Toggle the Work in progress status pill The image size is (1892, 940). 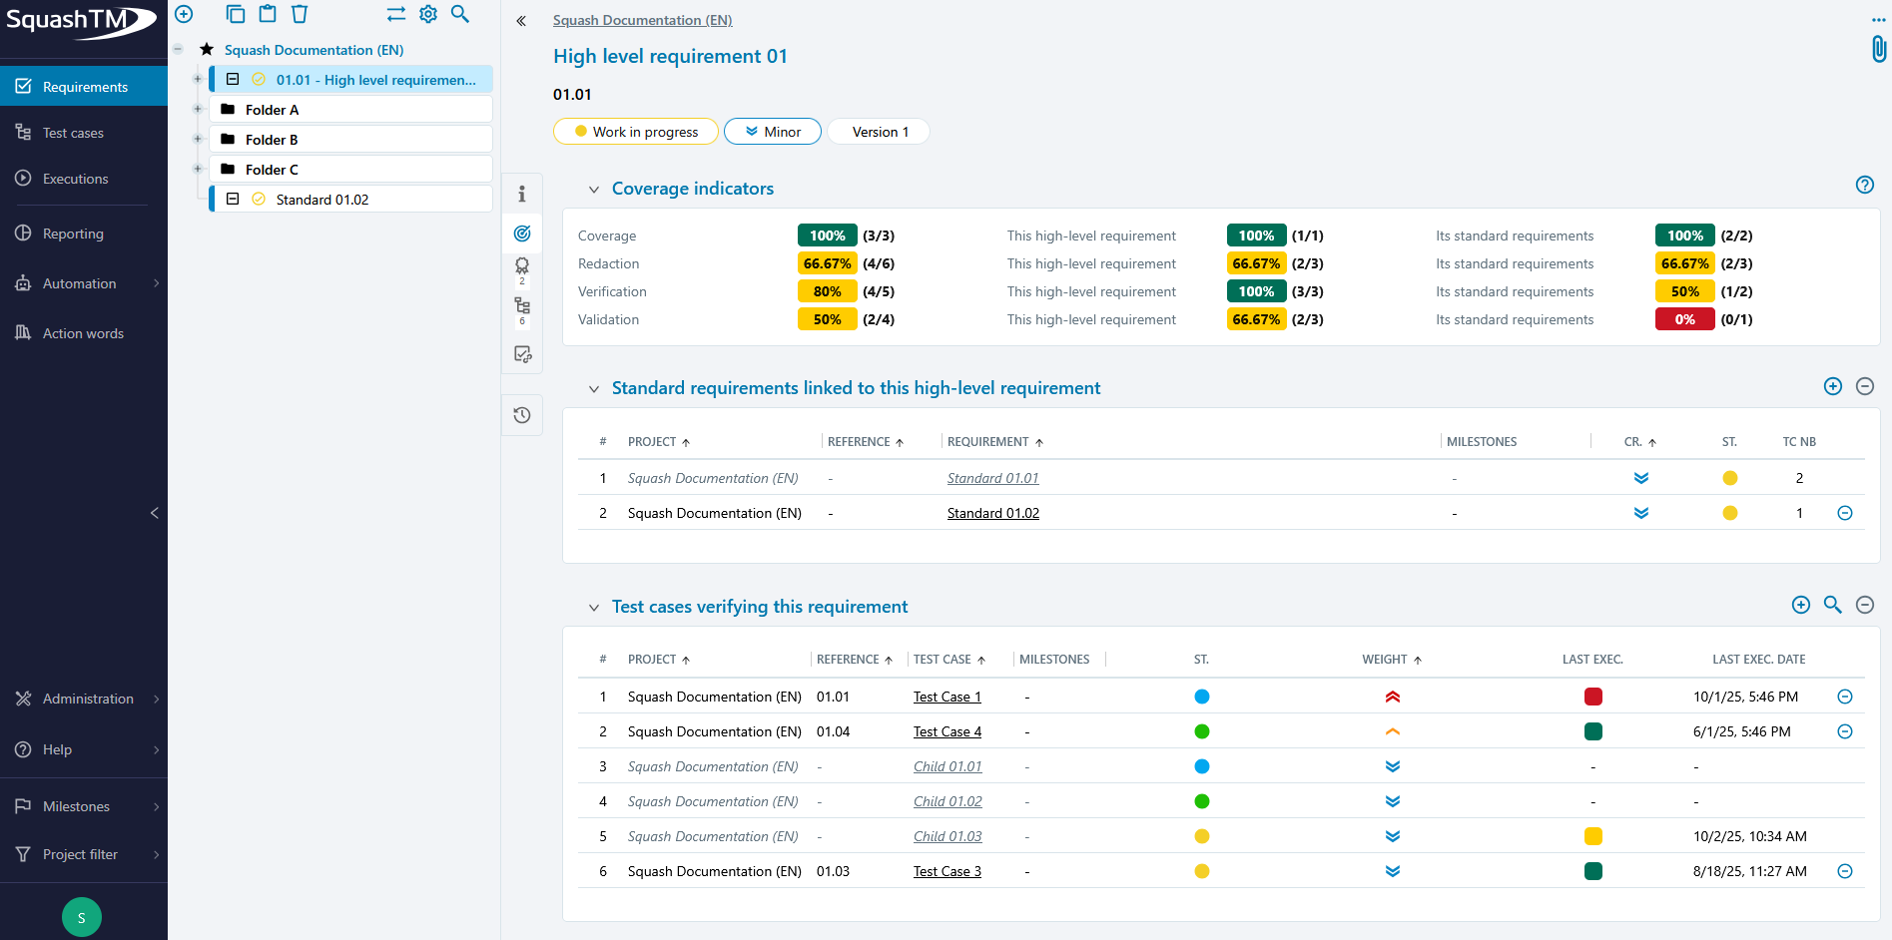tap(635, 131)
